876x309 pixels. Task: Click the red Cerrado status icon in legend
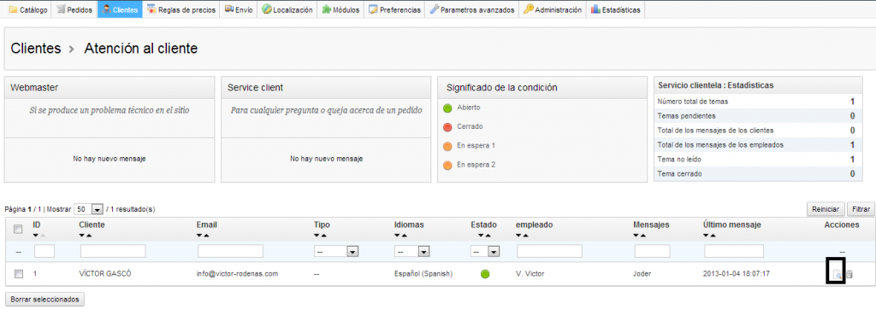[447, 127]
